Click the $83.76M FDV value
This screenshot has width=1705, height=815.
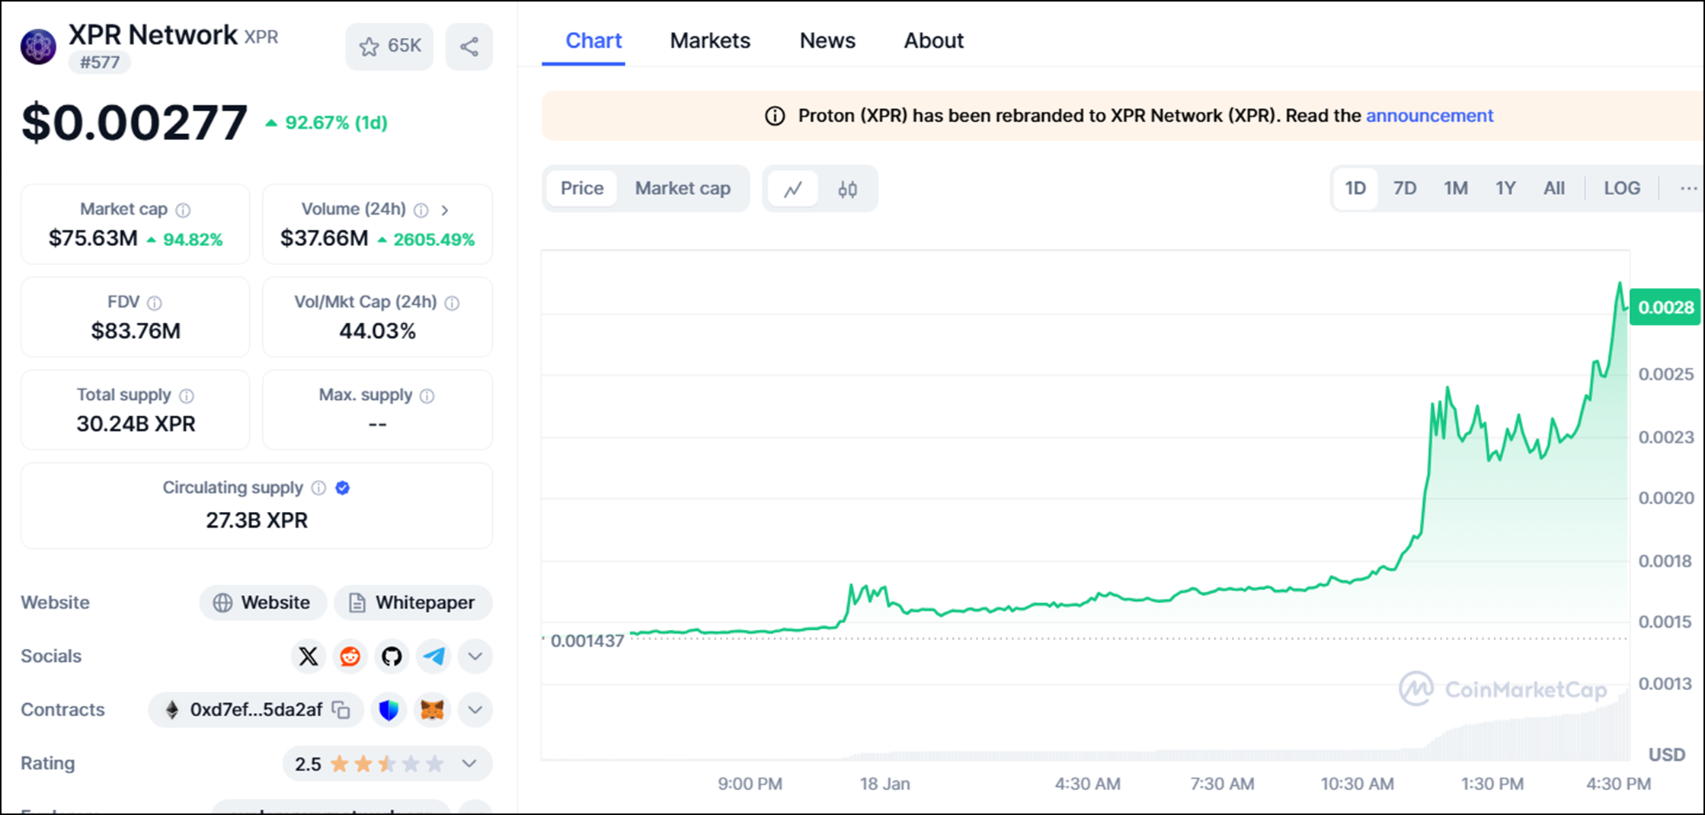click(136, 331)
